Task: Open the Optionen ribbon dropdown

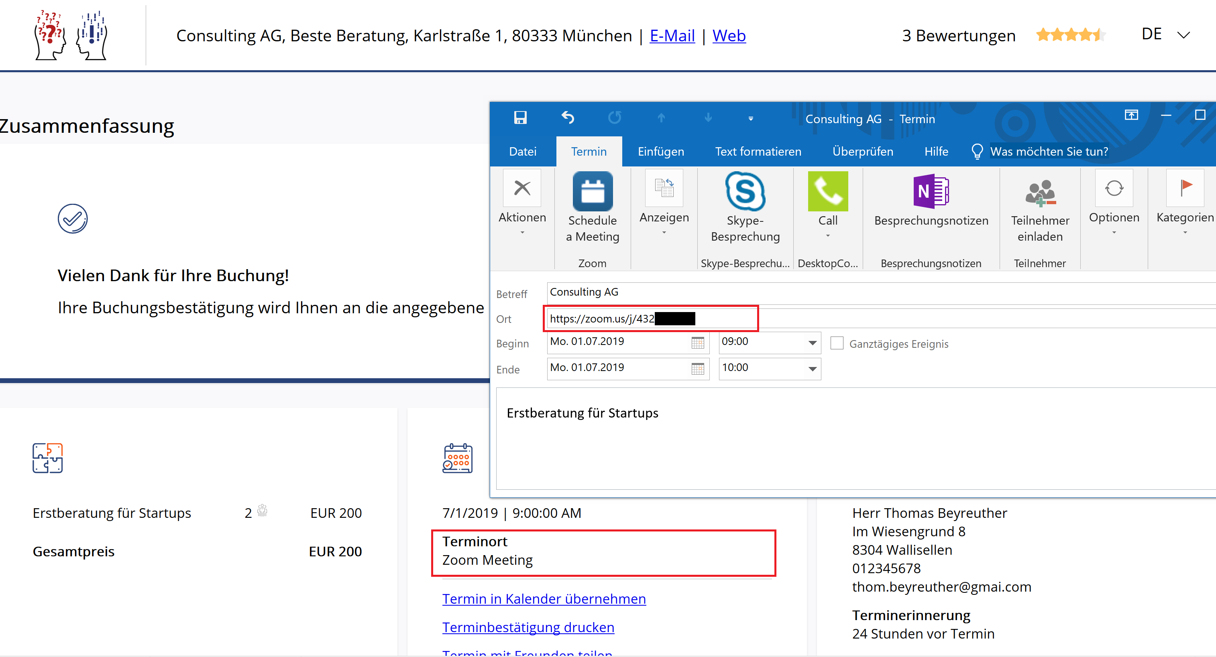Action: point(1114,202)
